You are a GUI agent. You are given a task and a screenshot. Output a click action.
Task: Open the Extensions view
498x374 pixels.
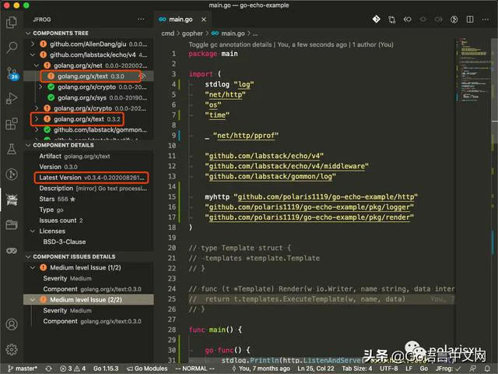coord(12,124)
